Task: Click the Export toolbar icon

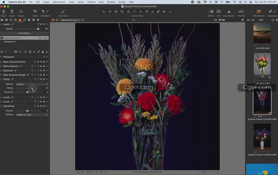Action: coord(12,11)
